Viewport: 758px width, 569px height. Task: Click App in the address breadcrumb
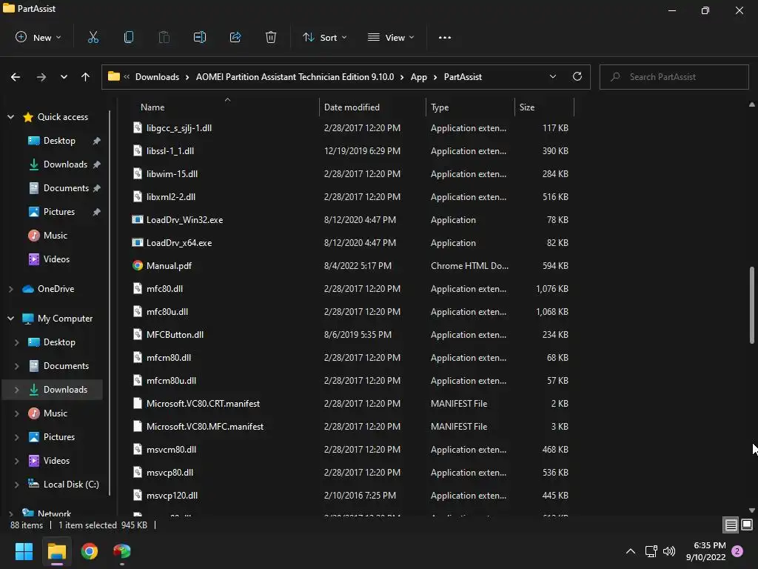[419, 77]
